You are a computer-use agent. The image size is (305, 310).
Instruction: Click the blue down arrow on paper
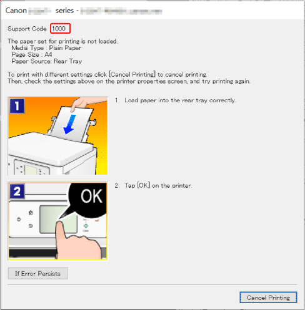point(69,124)
